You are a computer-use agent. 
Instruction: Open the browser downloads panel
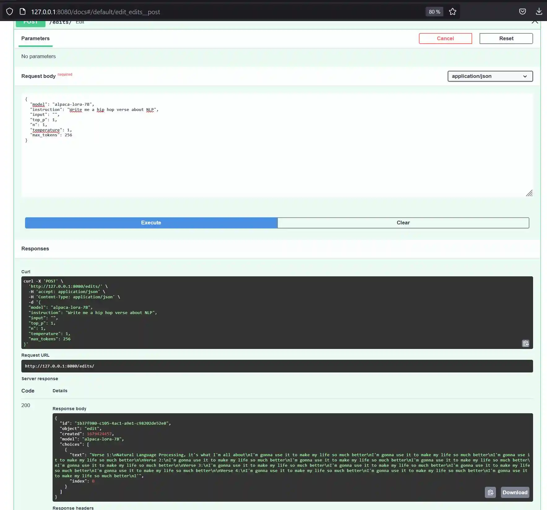tap(539, 11)
